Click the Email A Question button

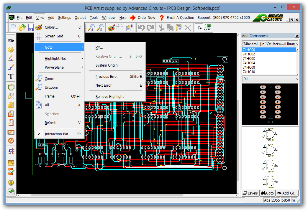click(177, 18)
